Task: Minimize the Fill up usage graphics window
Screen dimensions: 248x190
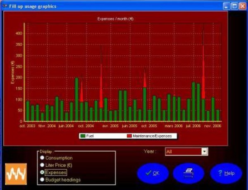Action: 227,6
